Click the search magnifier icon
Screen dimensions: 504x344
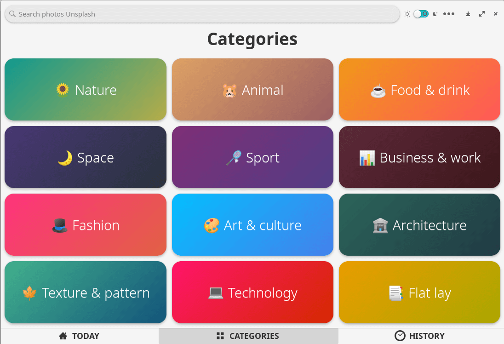point(12,14)
